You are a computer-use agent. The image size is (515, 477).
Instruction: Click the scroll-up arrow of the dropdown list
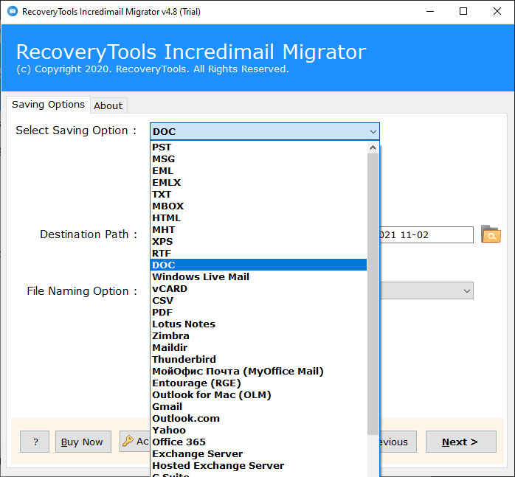tap(373, 147)
